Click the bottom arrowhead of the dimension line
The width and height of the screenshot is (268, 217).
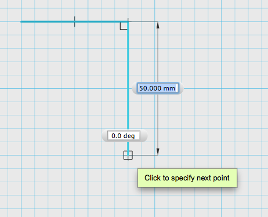(x=158, y=151)
